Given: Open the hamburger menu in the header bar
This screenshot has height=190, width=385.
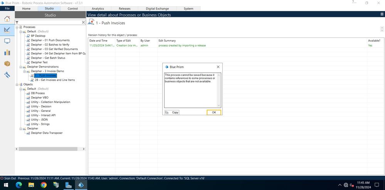Looking at the screenshot, I should point(382,15).
